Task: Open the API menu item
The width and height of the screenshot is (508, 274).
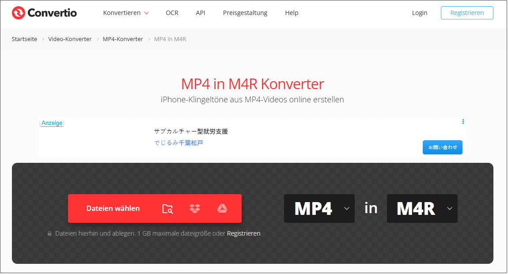Action: (201, 13)
